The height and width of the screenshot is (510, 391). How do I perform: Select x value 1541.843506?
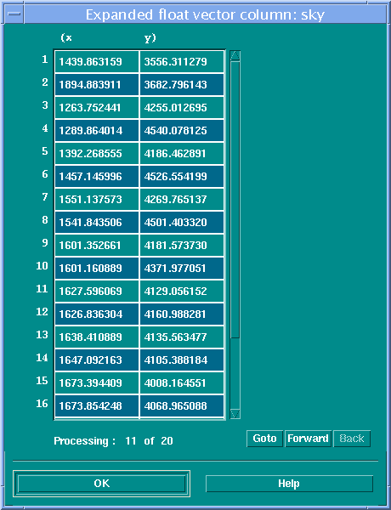pyautogui.click(x=97, y=223)
